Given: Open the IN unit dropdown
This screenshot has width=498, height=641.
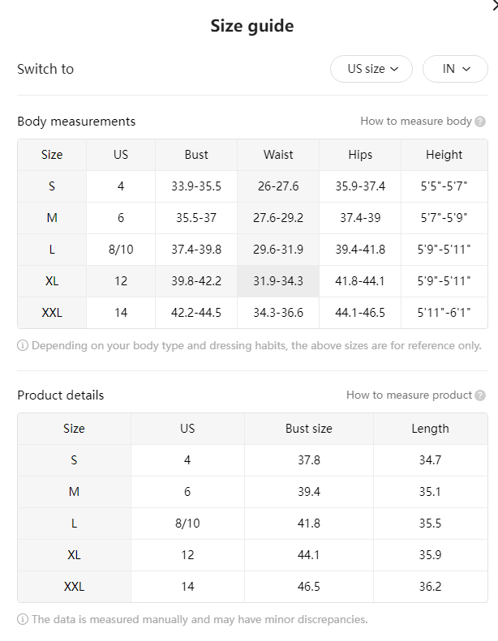Looking at the screenshot, I should pyautogui.click(x=455, y=69).
